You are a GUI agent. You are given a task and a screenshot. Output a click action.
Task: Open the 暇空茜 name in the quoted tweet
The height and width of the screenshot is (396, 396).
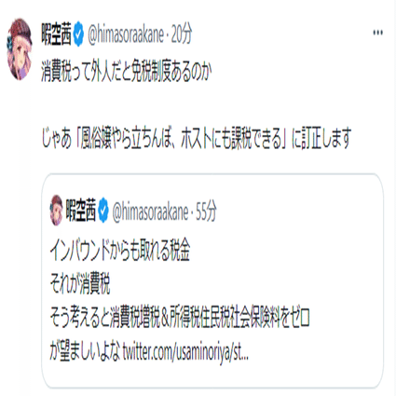point(81,211)
